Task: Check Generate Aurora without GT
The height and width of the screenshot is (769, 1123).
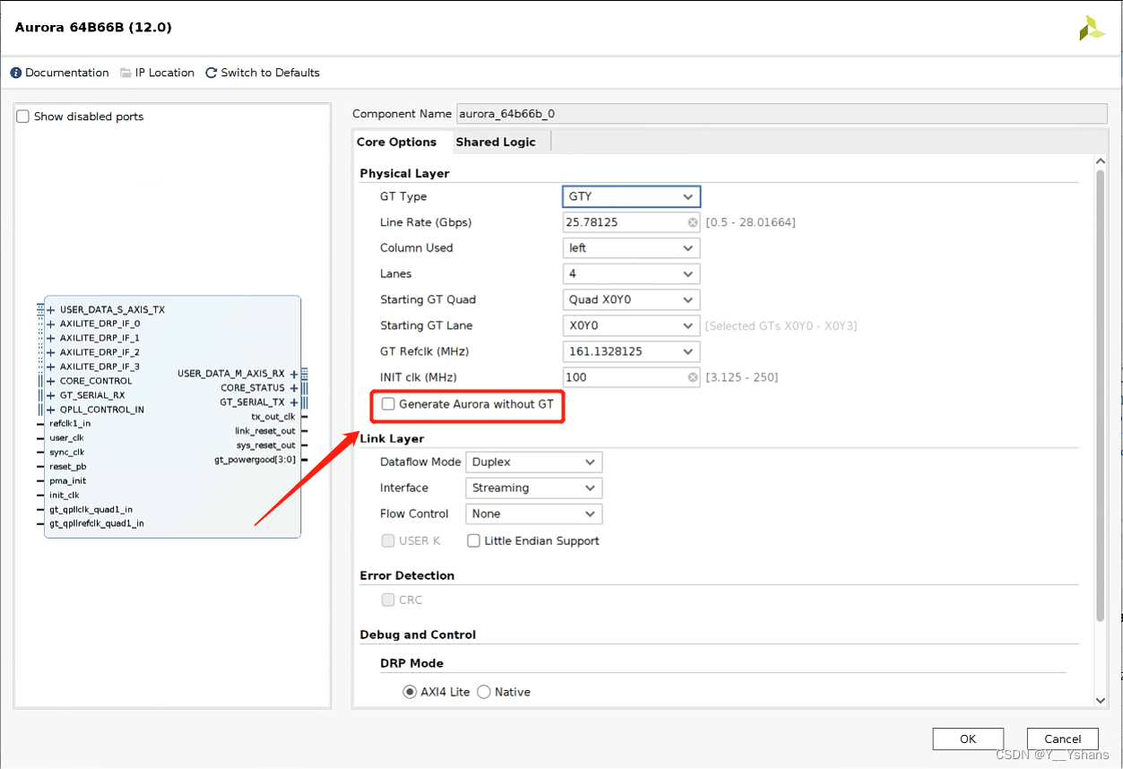Action: (x=388, y=404)
